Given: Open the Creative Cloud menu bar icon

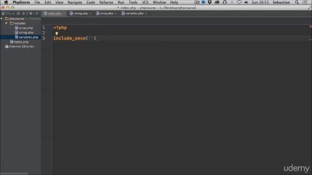Looking at the screenshot, I should 217,2.
